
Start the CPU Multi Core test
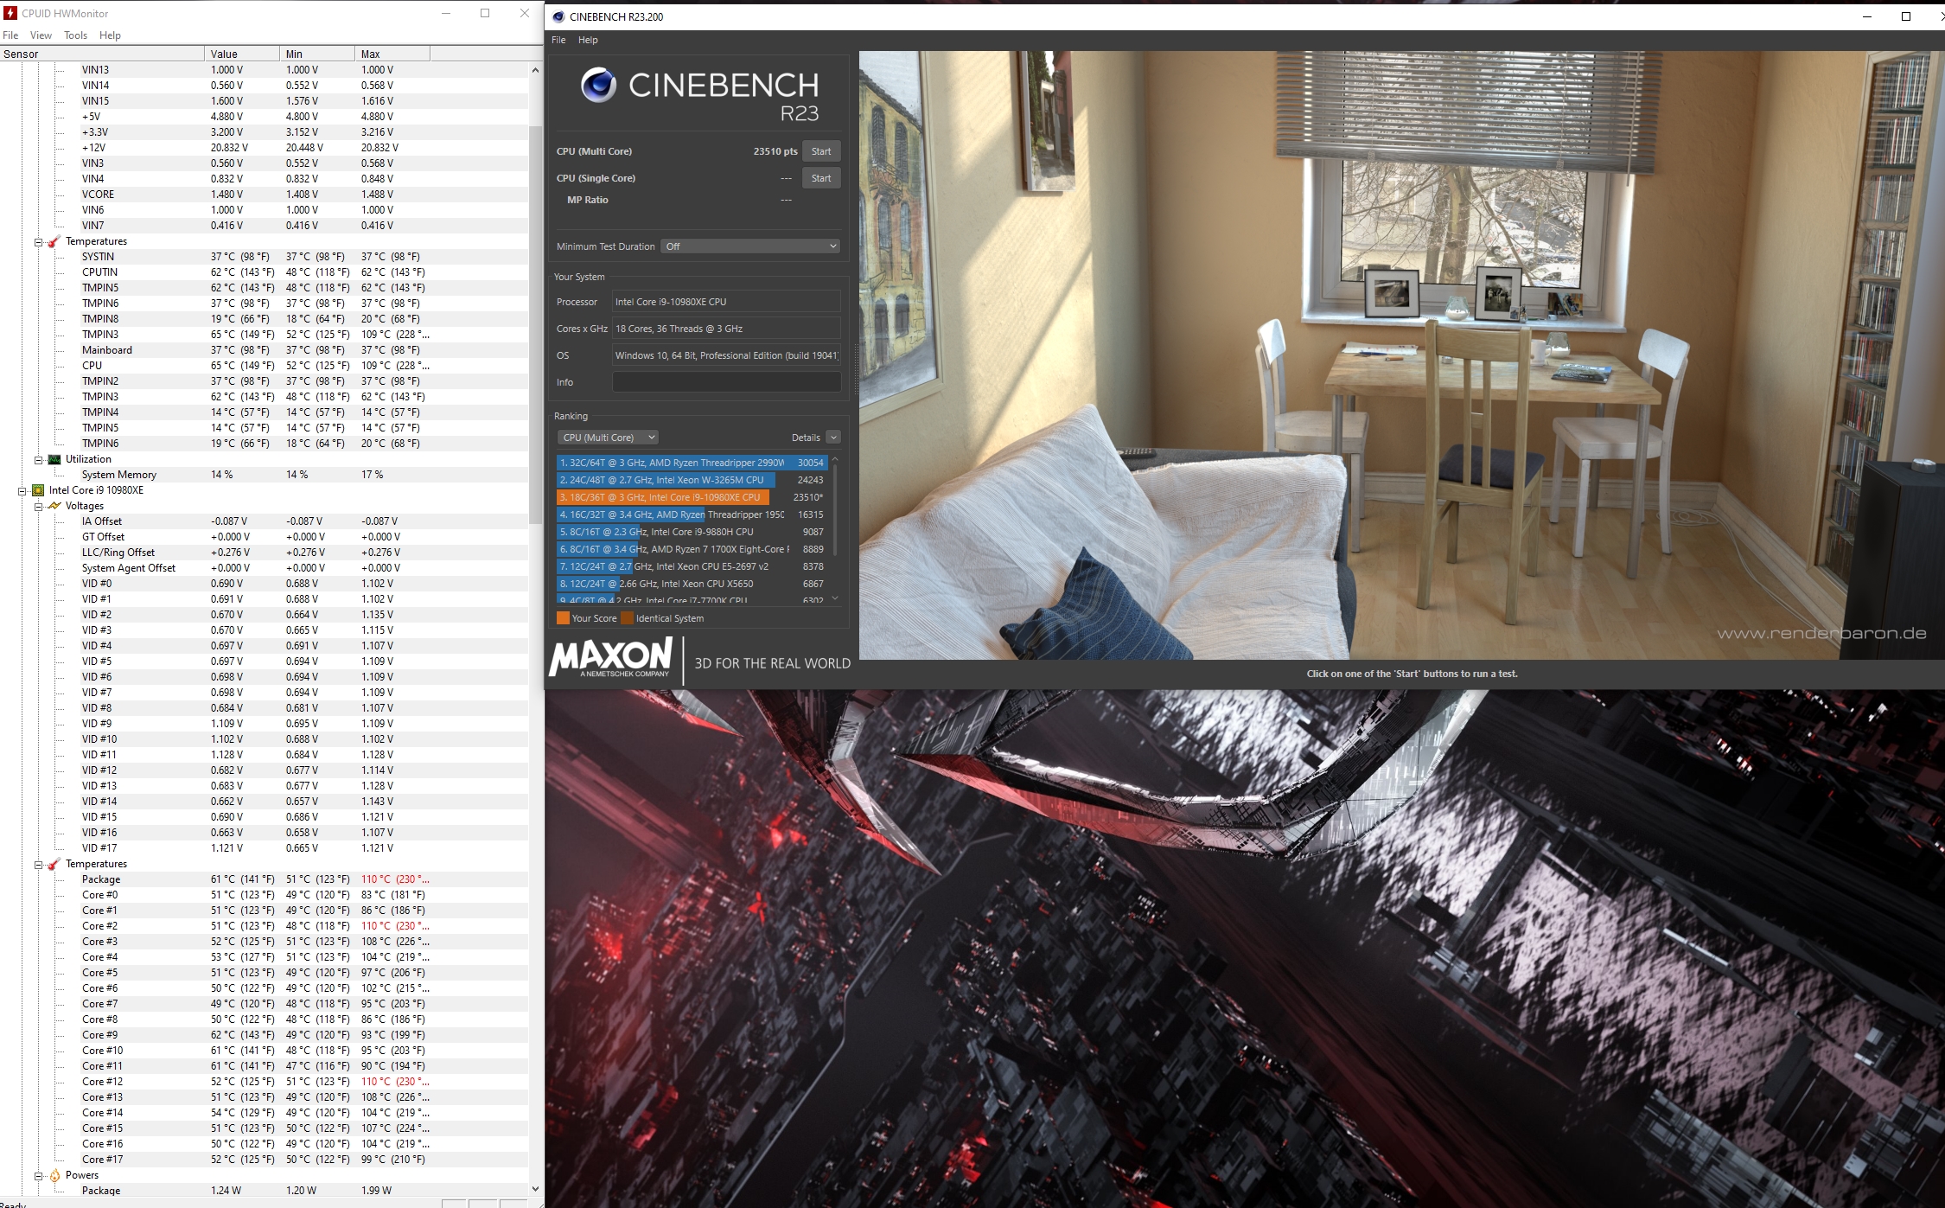(820, 151)
